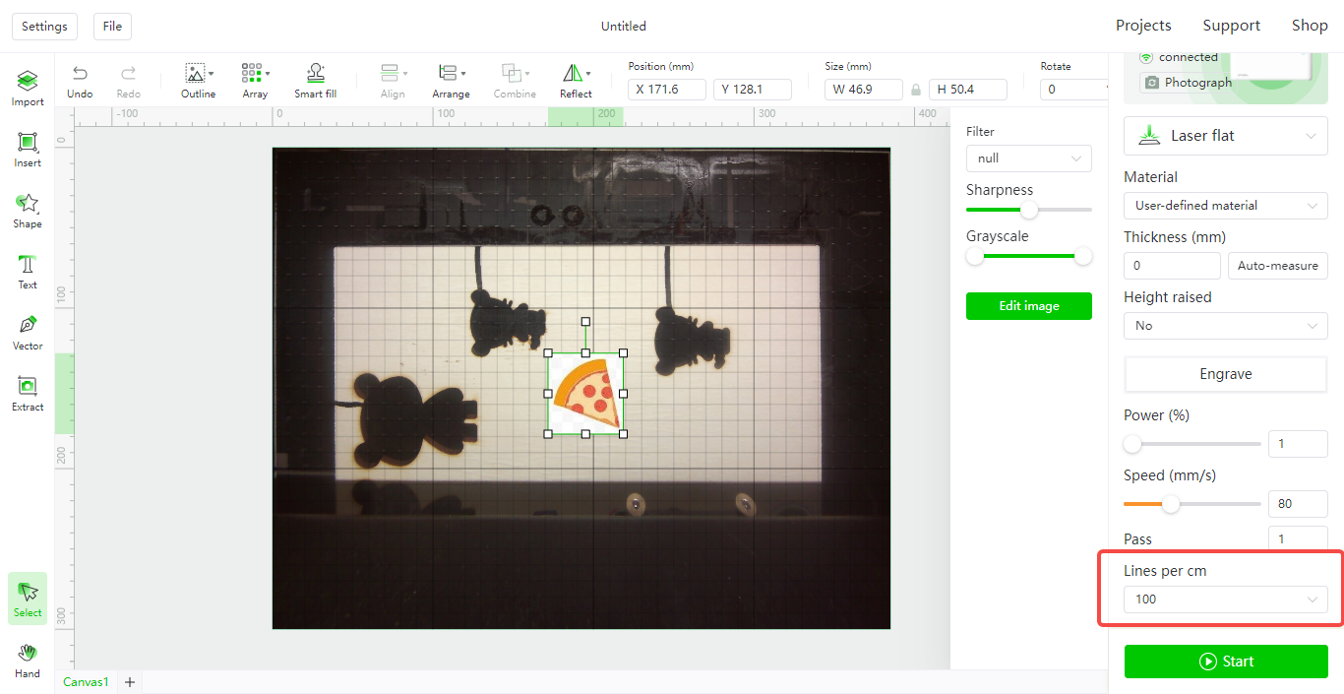Viewport: 1344px width, 694px height.
Task: Open the File menu
Action: [x=112, y=27]
